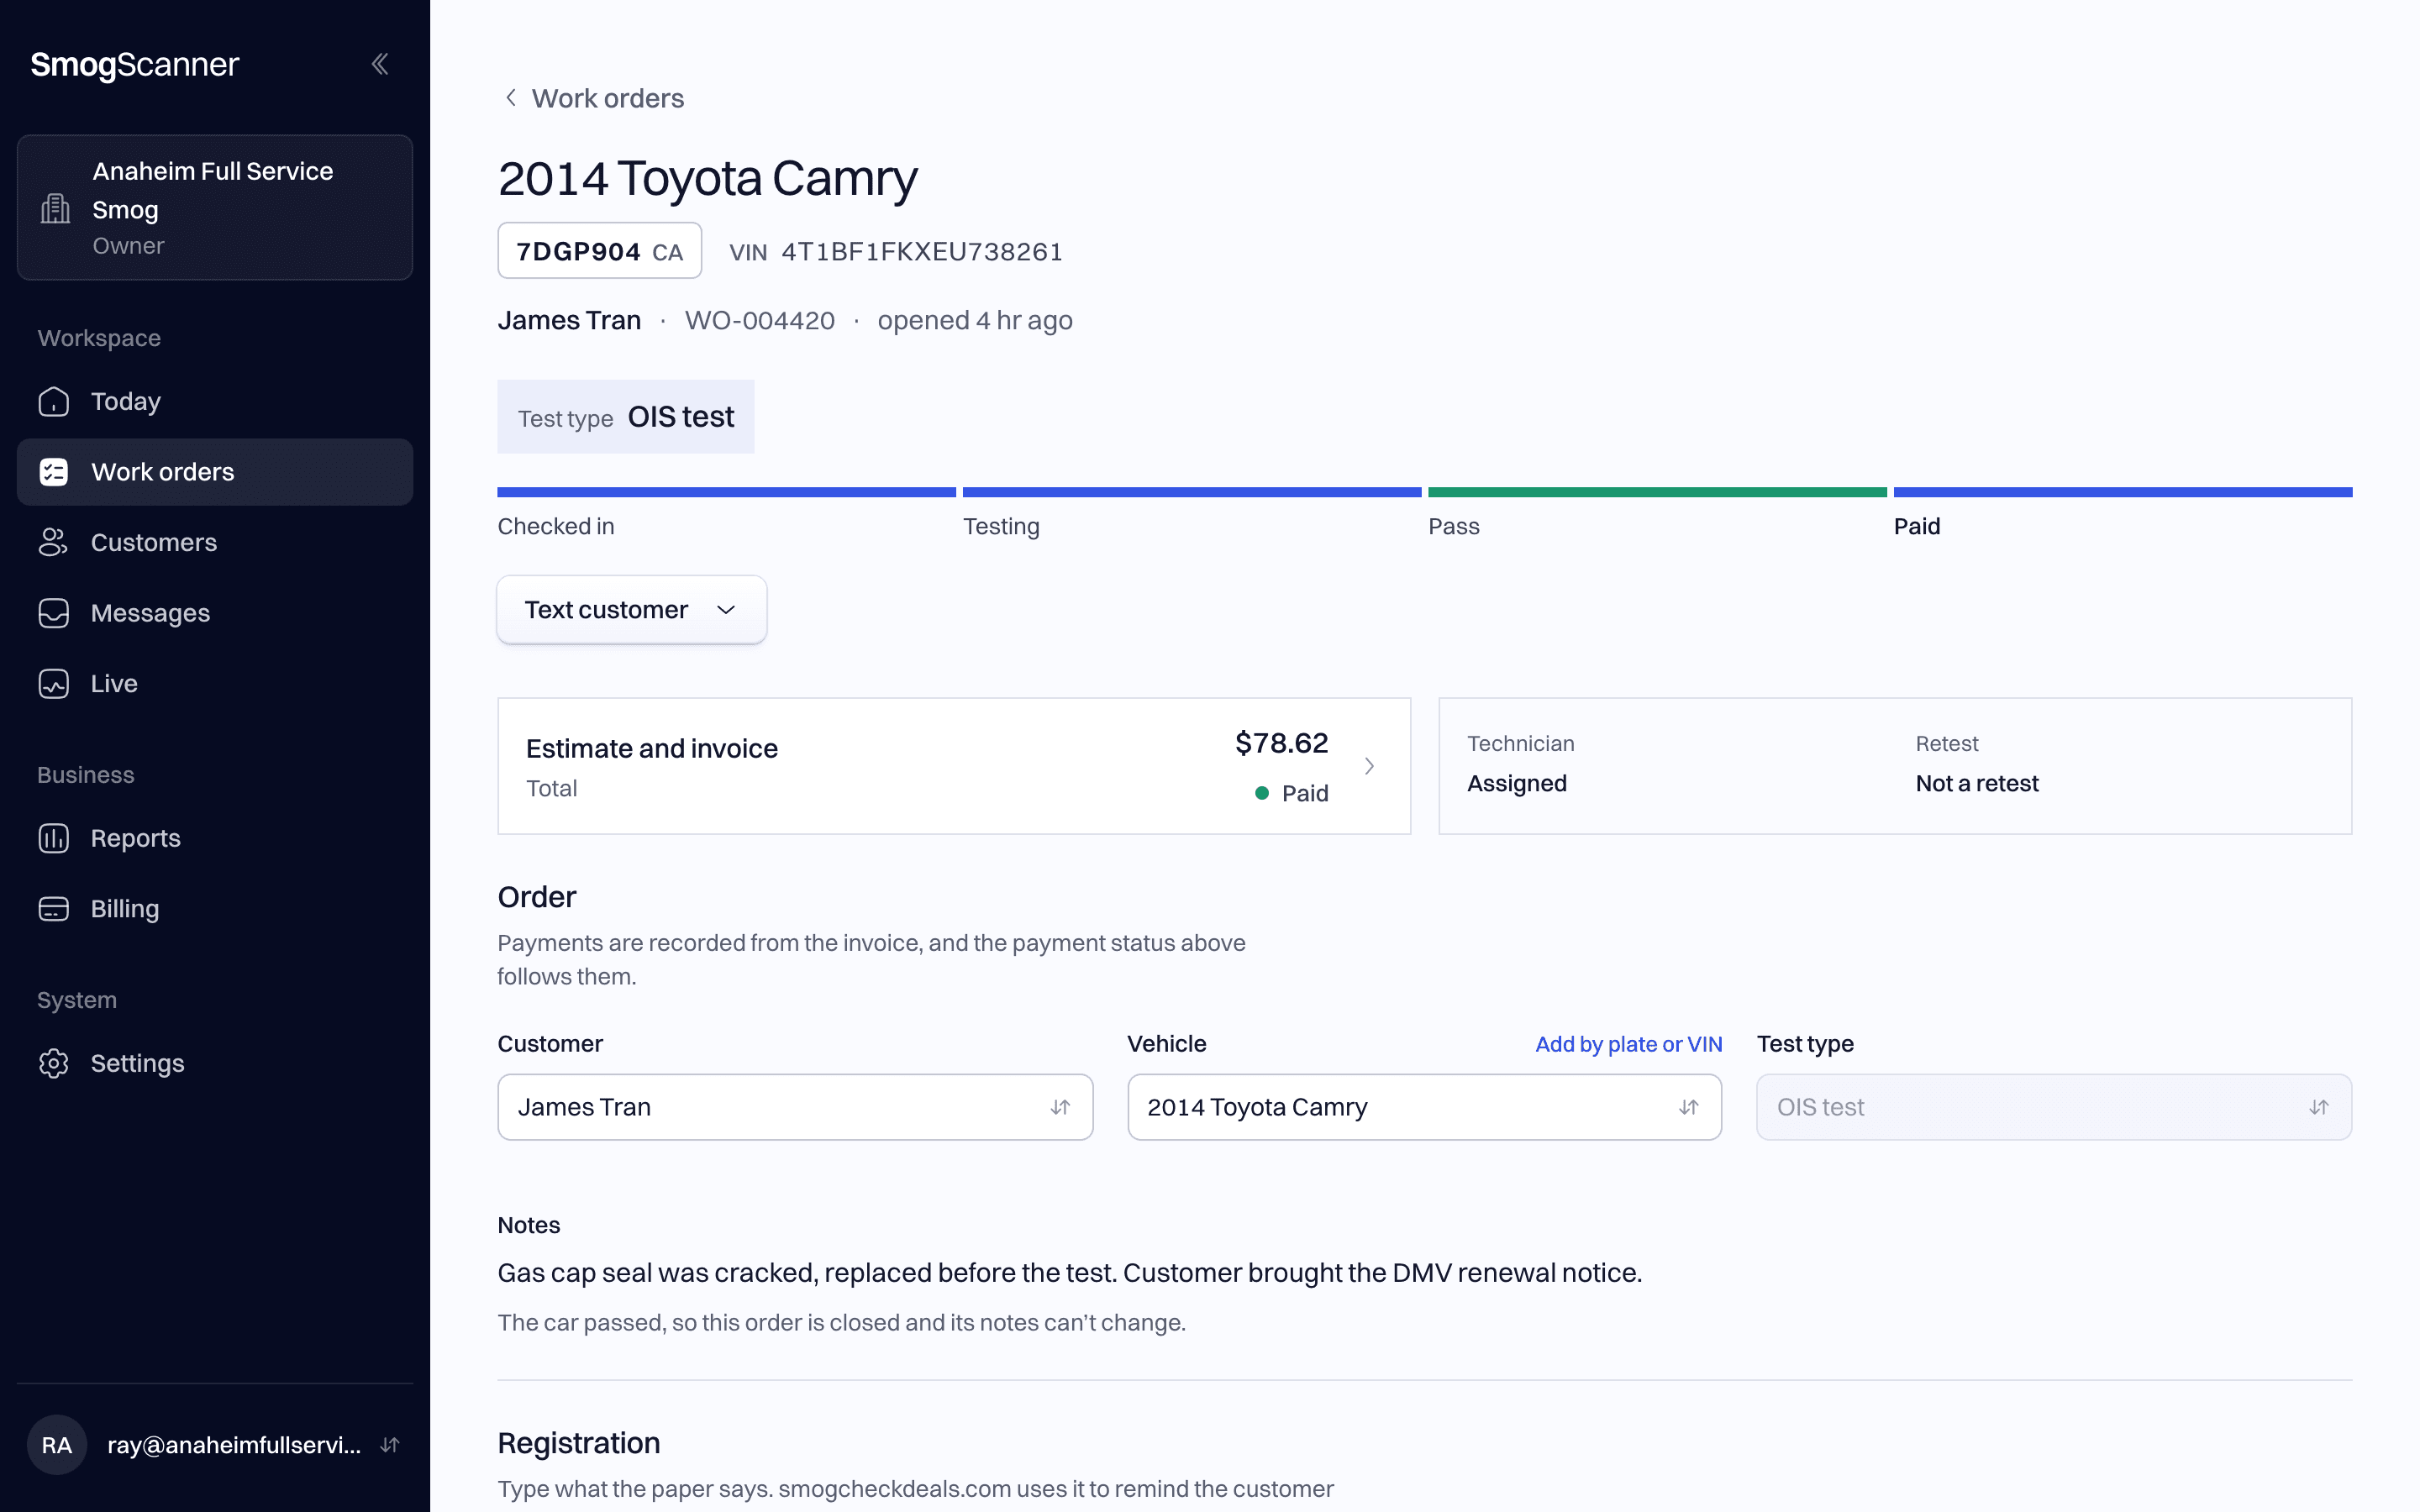
Task: Open the Text customer dropdown
Action: 632,610
